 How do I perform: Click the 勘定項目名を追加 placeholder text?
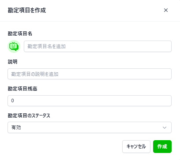(46, 46)
